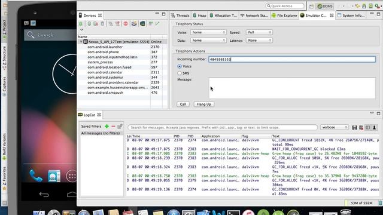Click the Hang Up button
383x215 pixels.
[204, 104]
